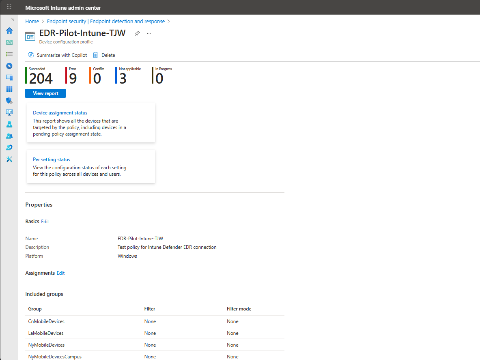Click the In Progress count 0
Image resolution: width=480 pixels, height=360 pixels.
[159, 78]
